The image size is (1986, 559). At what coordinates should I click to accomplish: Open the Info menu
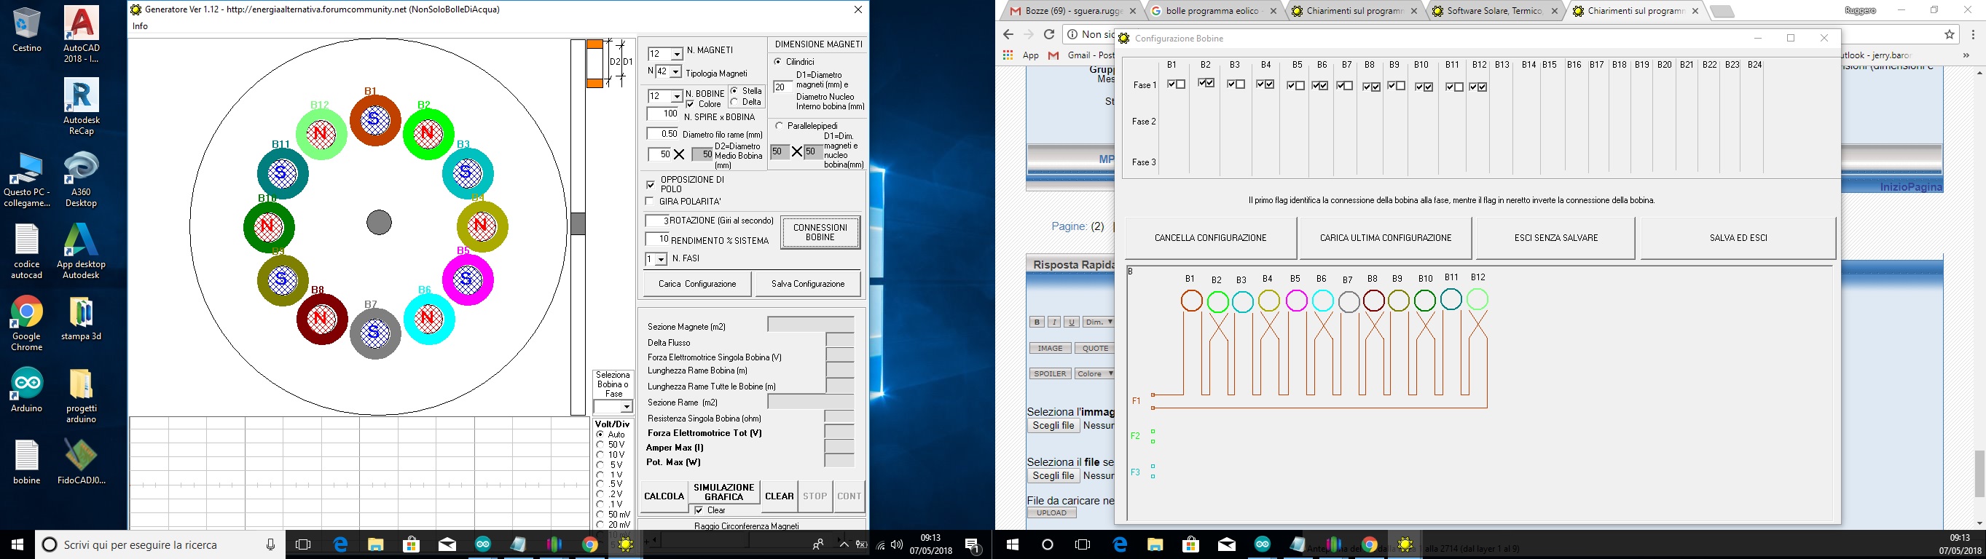click(140, 26)
